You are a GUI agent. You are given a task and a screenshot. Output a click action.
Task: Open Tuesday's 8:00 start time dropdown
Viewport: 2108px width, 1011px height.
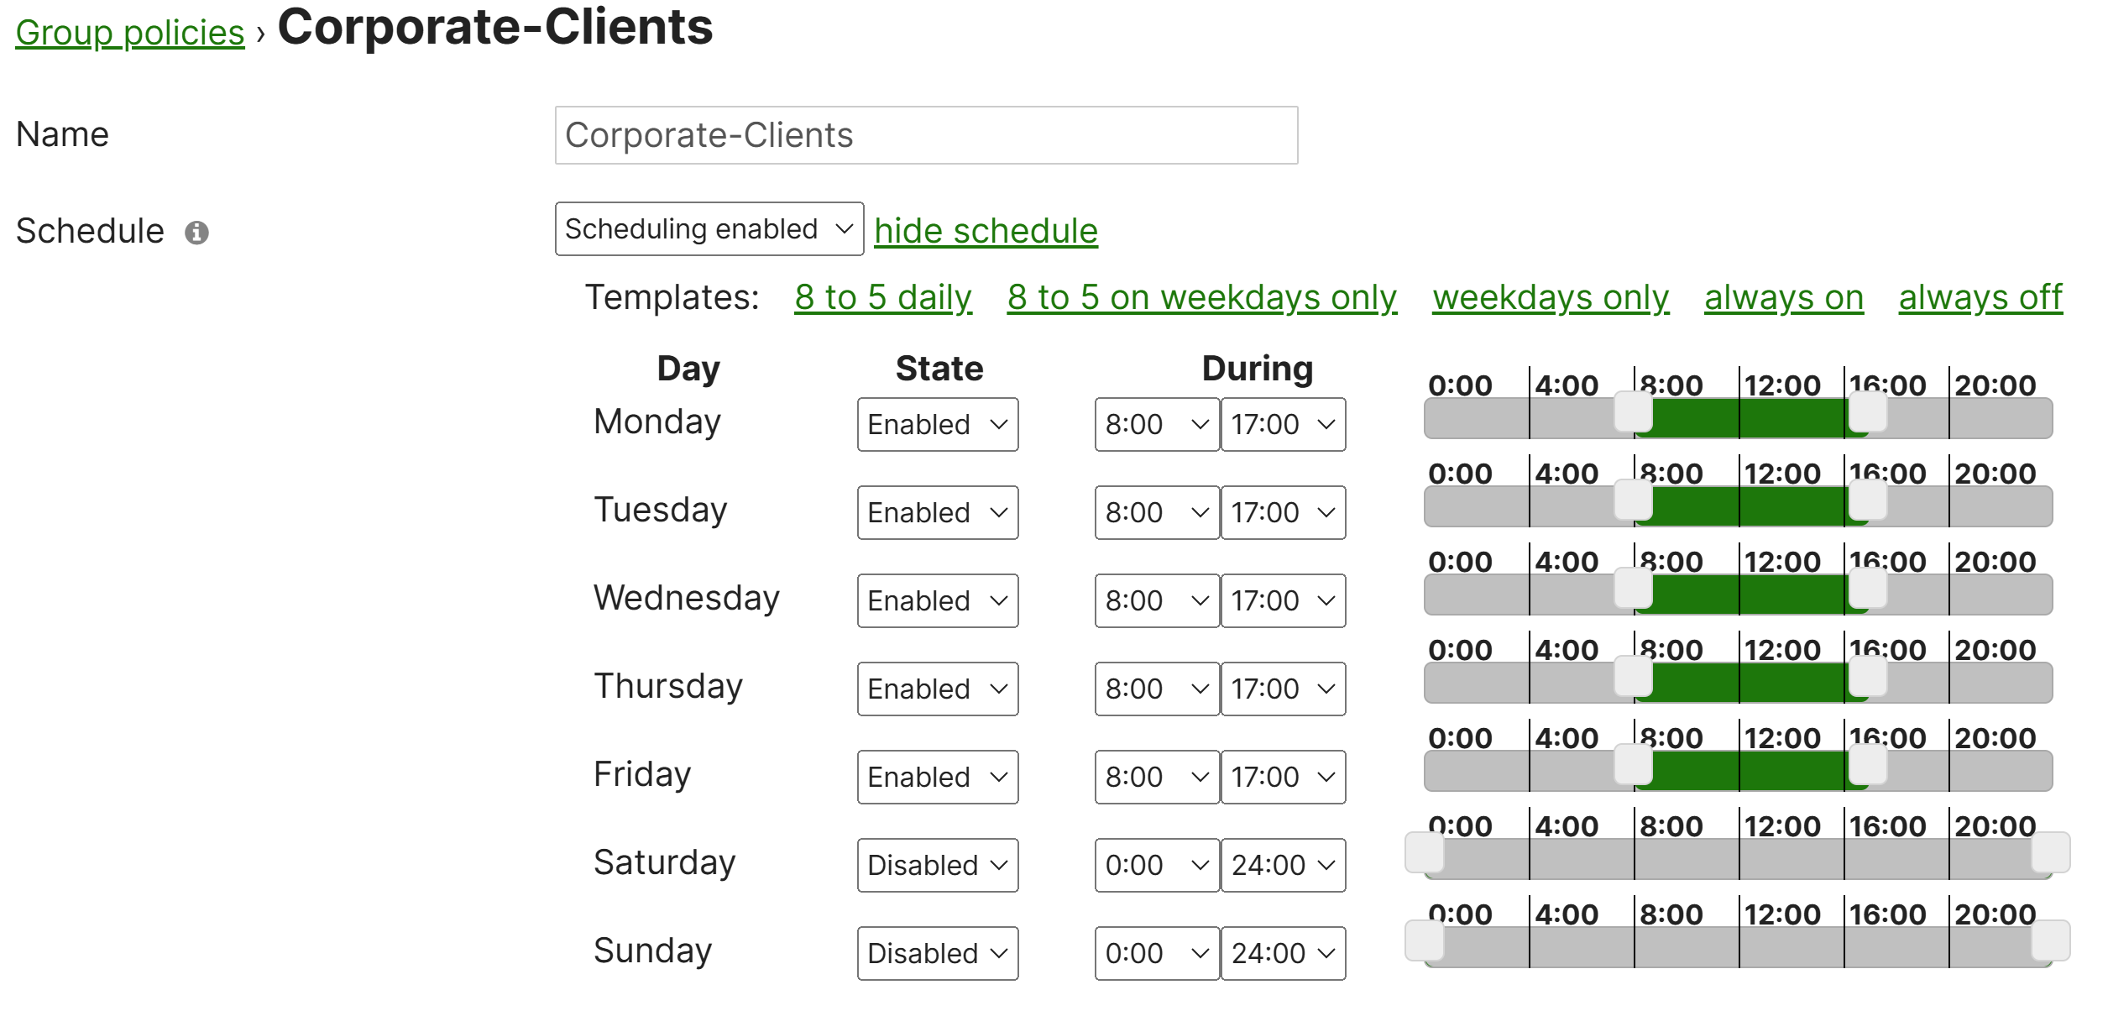coord(1156,512)
